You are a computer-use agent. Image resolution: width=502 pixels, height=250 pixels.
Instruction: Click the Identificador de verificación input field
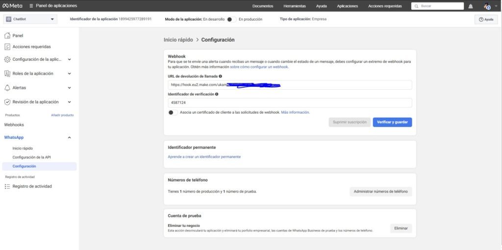click(x=289, y=103)
